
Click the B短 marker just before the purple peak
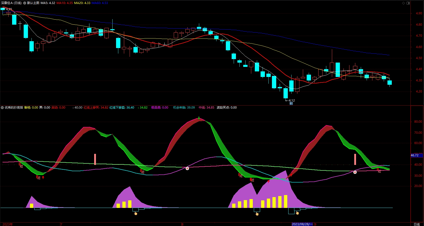click(252, 180)
